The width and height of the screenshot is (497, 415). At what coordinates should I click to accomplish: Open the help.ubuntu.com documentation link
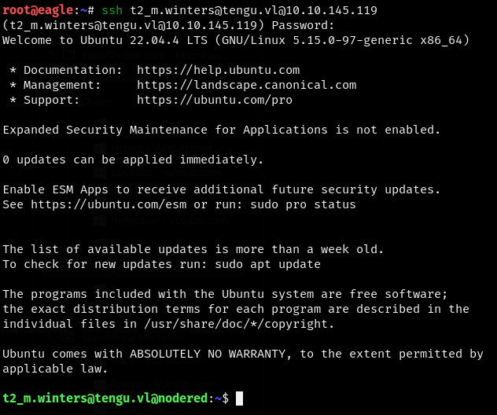218,70
